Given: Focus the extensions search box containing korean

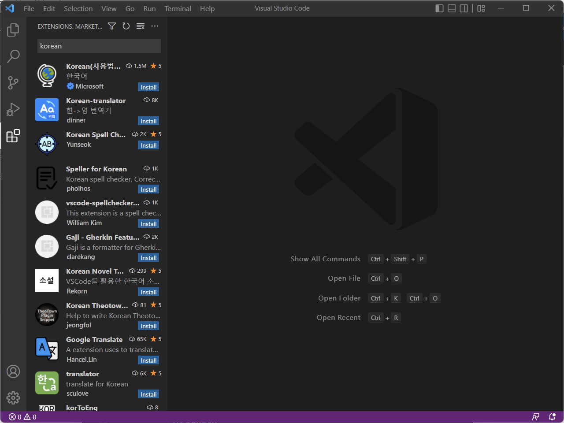Looking at the screenshot, I should coord(99,46).
